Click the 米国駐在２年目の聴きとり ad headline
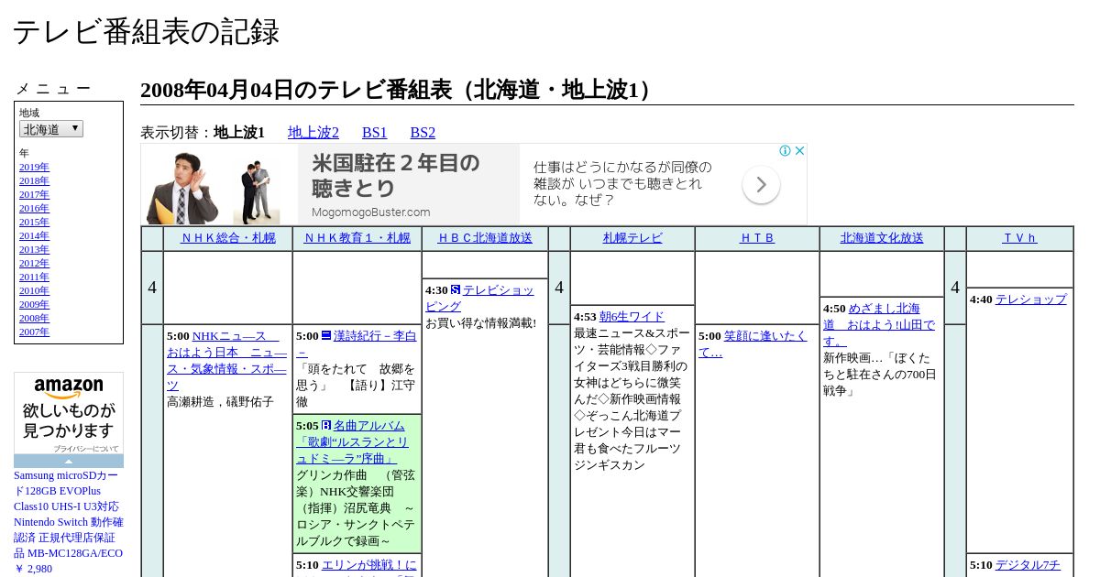 pos(396,176)
